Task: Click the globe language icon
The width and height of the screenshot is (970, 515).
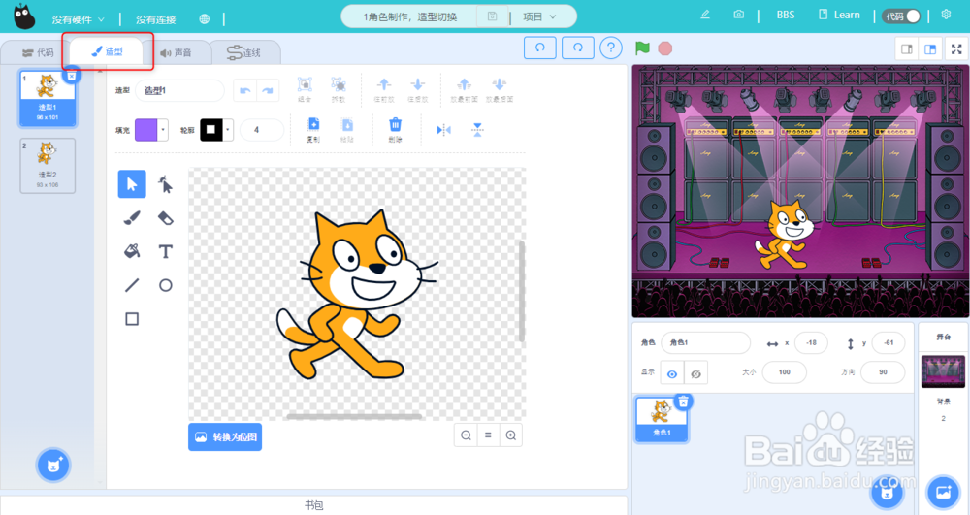Action: tap(204, 19)
